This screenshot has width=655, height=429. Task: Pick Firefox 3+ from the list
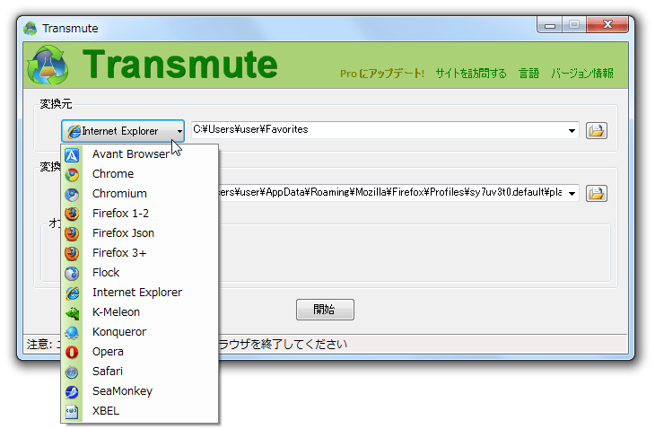pos(139,253)
